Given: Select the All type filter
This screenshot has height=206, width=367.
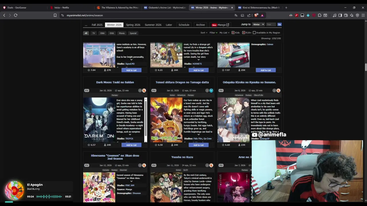Looking at the screenshot, I should coord(86,33).
